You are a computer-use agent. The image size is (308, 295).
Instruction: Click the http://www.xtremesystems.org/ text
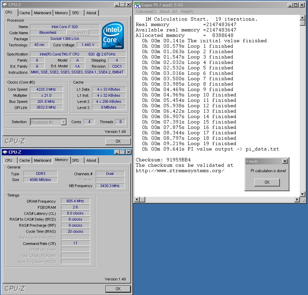(180, 171)
